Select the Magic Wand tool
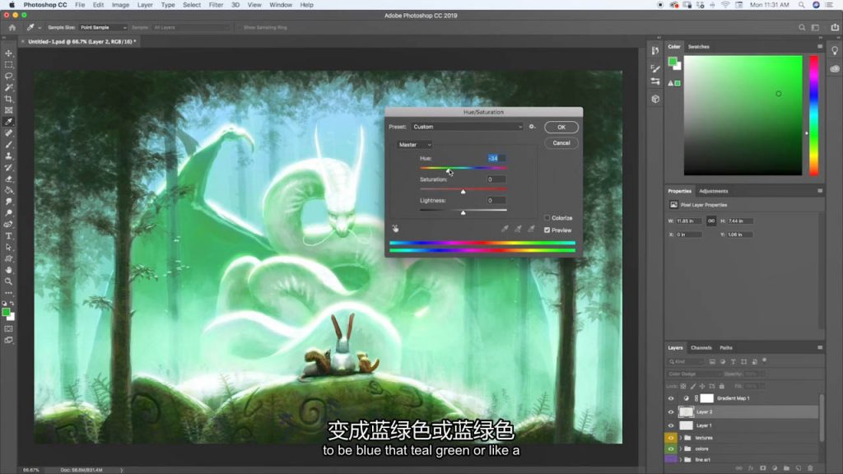The width and height of the screenshot is (843, 474). coord(8,87)
